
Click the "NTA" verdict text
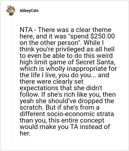[26, 30]
